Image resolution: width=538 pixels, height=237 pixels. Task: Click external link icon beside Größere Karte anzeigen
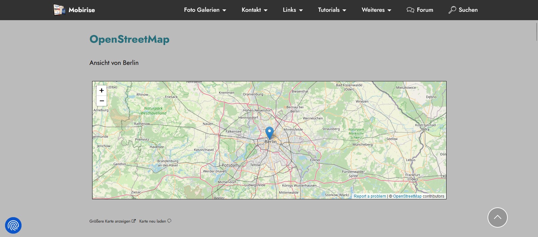[133, 221]
